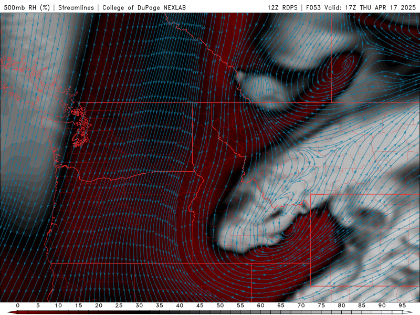Image resolution: width=420 pixels, height=315 pixels.
Task: Click the colorbar value label 50
Action: (x=220, y=306)
